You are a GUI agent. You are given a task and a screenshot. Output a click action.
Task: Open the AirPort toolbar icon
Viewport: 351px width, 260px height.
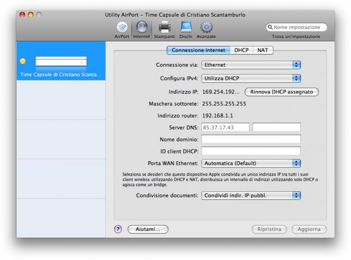pyautogui.click(x=122, y=30)
